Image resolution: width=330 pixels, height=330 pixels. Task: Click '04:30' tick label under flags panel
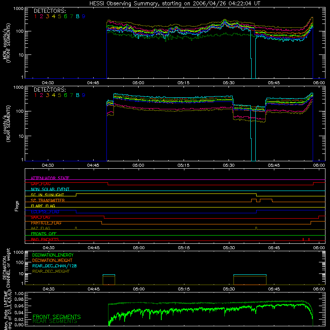49,248
